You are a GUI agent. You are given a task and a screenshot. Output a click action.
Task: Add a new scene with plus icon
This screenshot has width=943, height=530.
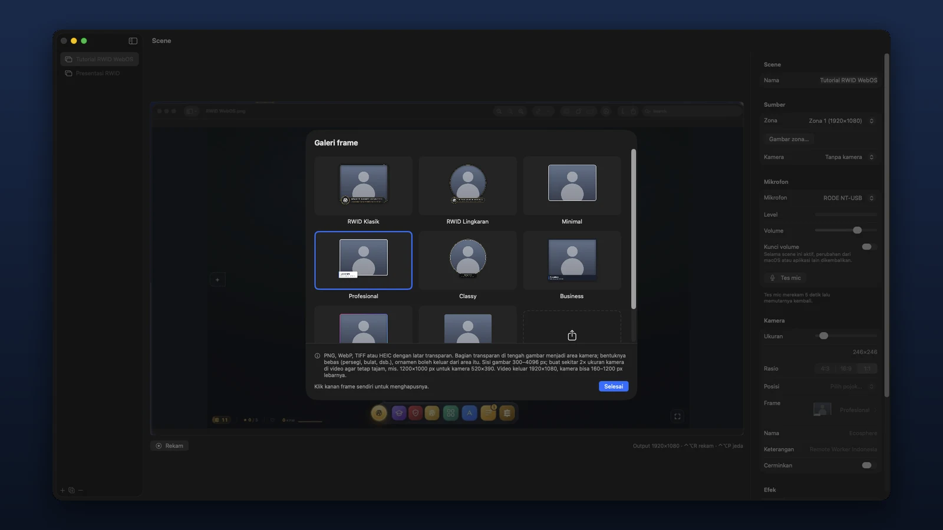pos(62,490)
